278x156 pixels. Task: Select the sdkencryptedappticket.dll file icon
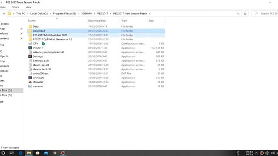30,52
